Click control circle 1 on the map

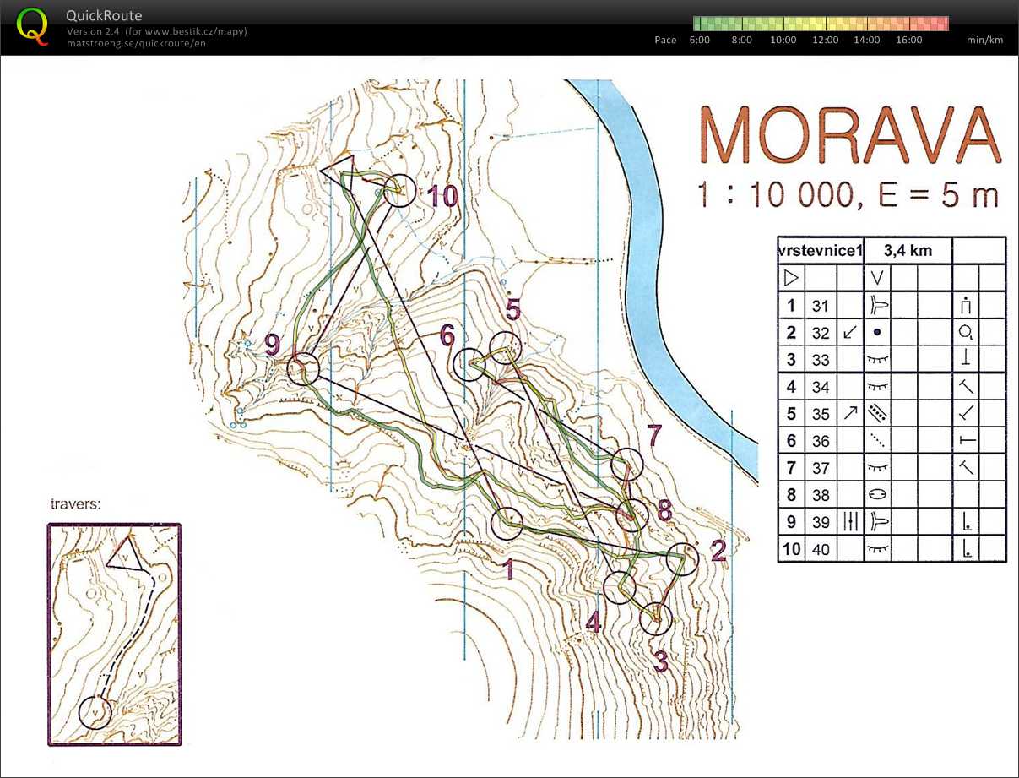coord(507,524)
